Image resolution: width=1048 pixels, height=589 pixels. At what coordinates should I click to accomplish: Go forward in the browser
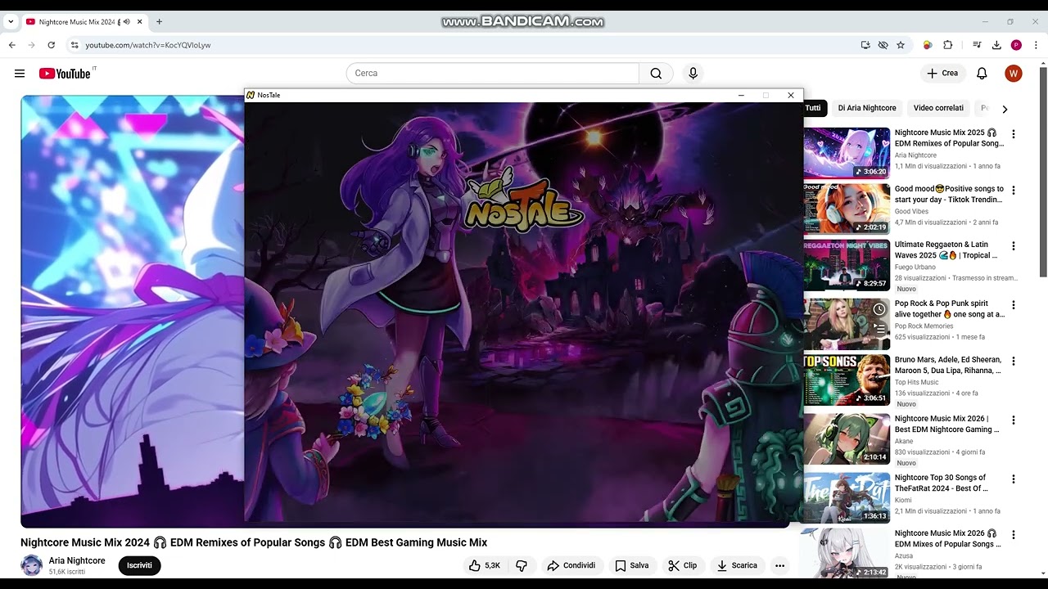[x=32, y=45]
